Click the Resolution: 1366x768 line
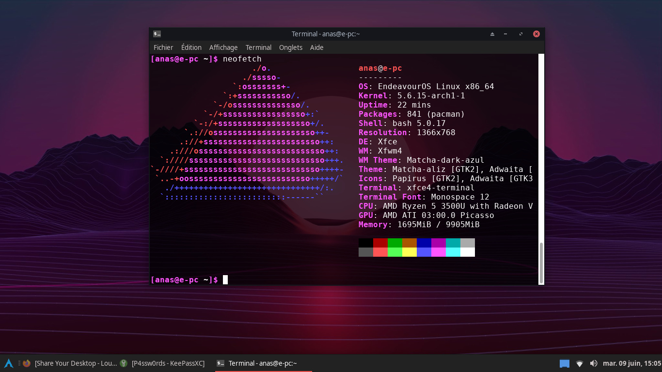Viewport: 662px width, 372px height. point(407,133)
